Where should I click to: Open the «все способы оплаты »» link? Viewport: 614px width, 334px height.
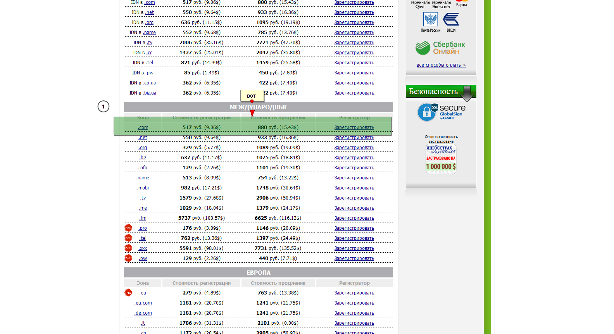(x=441, y=65)
